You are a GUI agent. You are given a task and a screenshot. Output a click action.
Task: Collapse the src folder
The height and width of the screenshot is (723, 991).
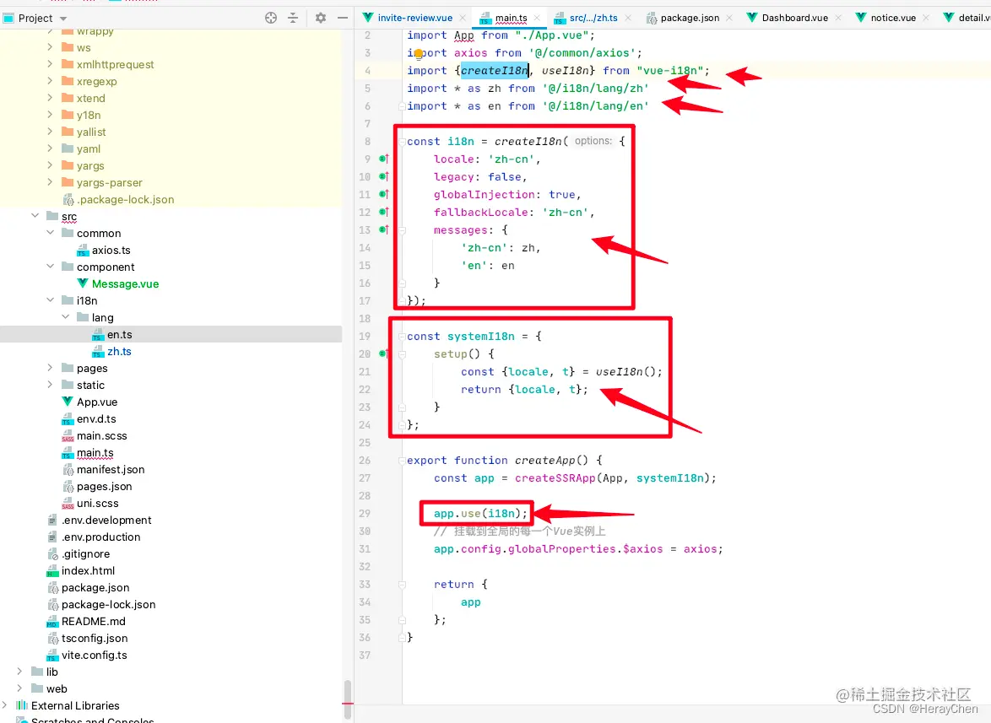pos(35,216)
